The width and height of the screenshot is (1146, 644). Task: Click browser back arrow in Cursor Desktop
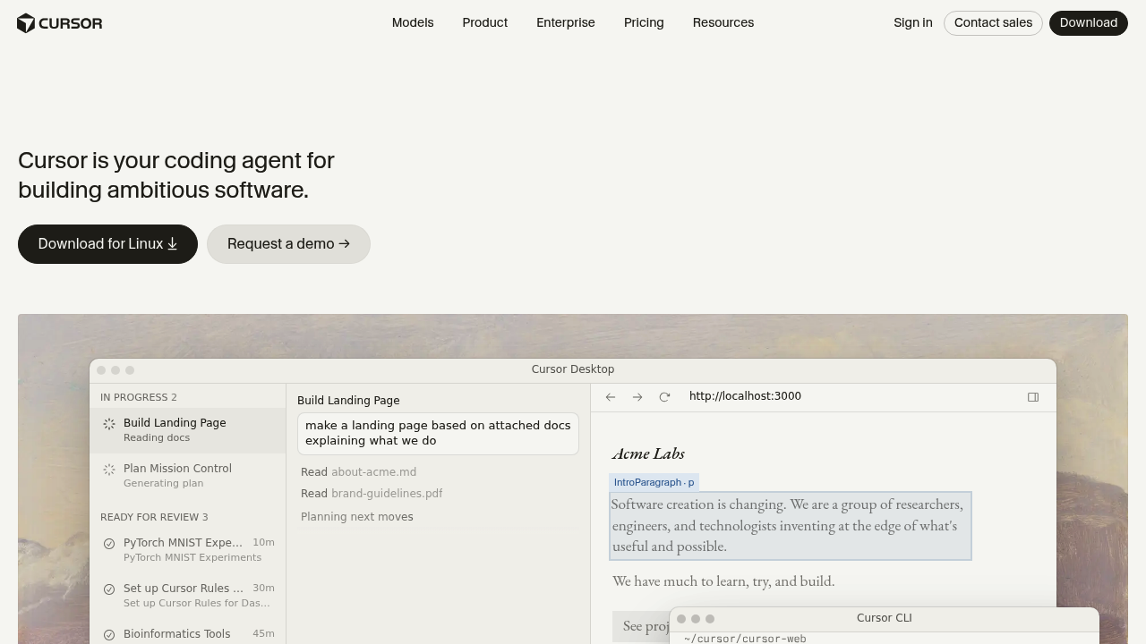611,397
